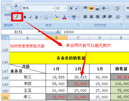Click the 销售量 header cell
Image resolution: width=129 pixels, height=101 pixels.
point(120,69)
